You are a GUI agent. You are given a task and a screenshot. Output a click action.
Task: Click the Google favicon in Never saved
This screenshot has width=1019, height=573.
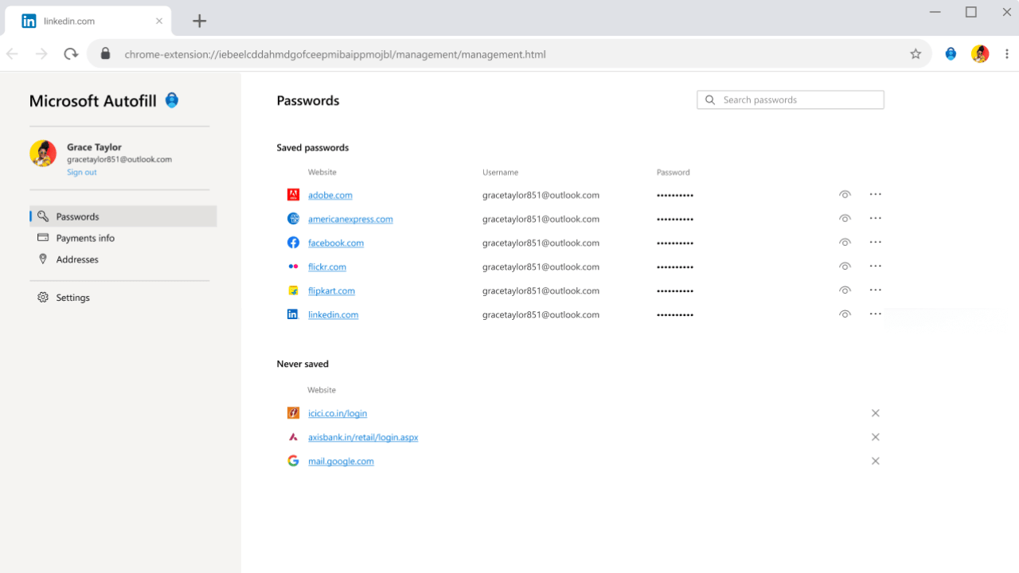coord(293,461)
